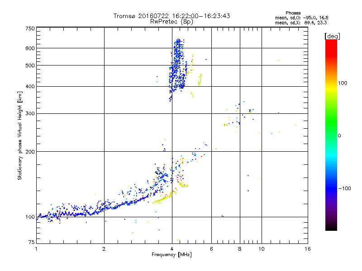Pick the black bottom of the phase colorbar
Viewport: 362px width, 271px height.
pyautogui.click(x=331, y=228)
